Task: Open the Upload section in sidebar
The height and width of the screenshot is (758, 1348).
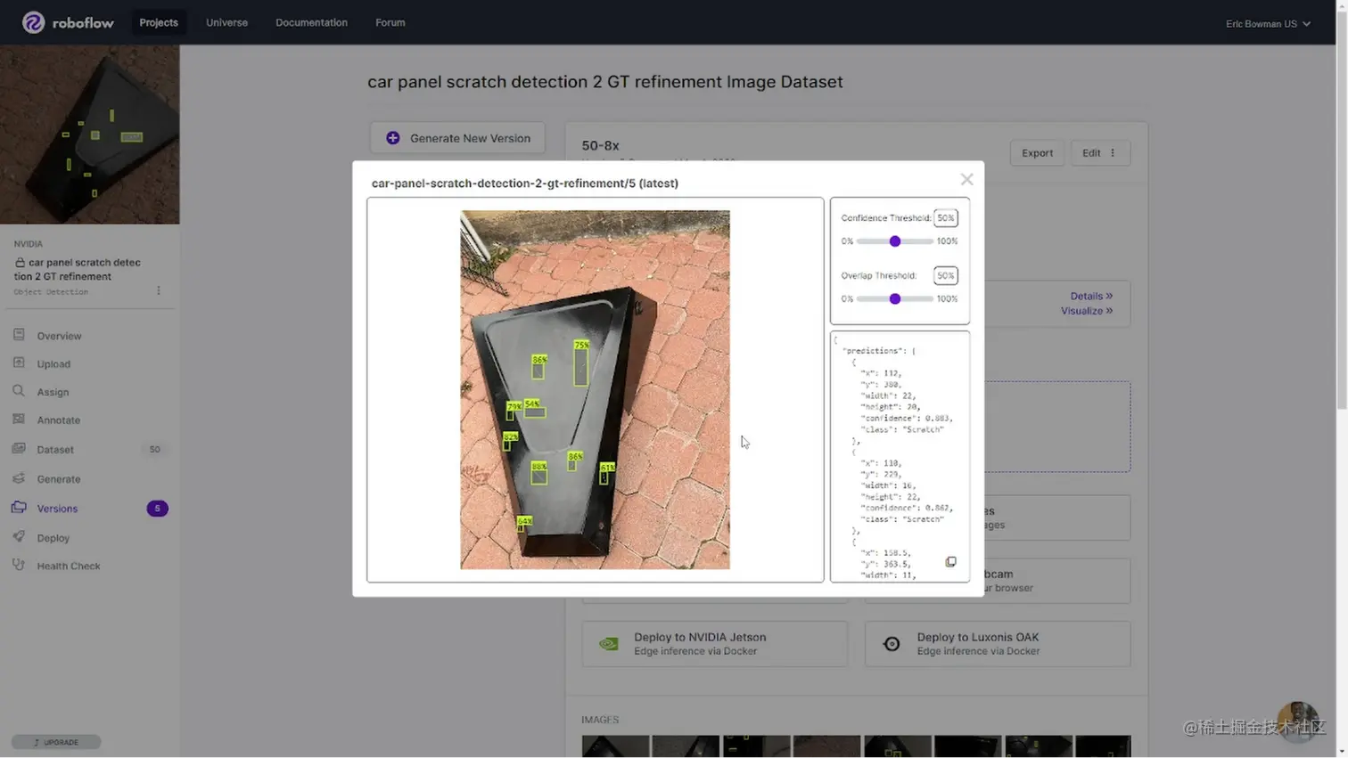Action: pyautogui.click(x=53, y=363)
